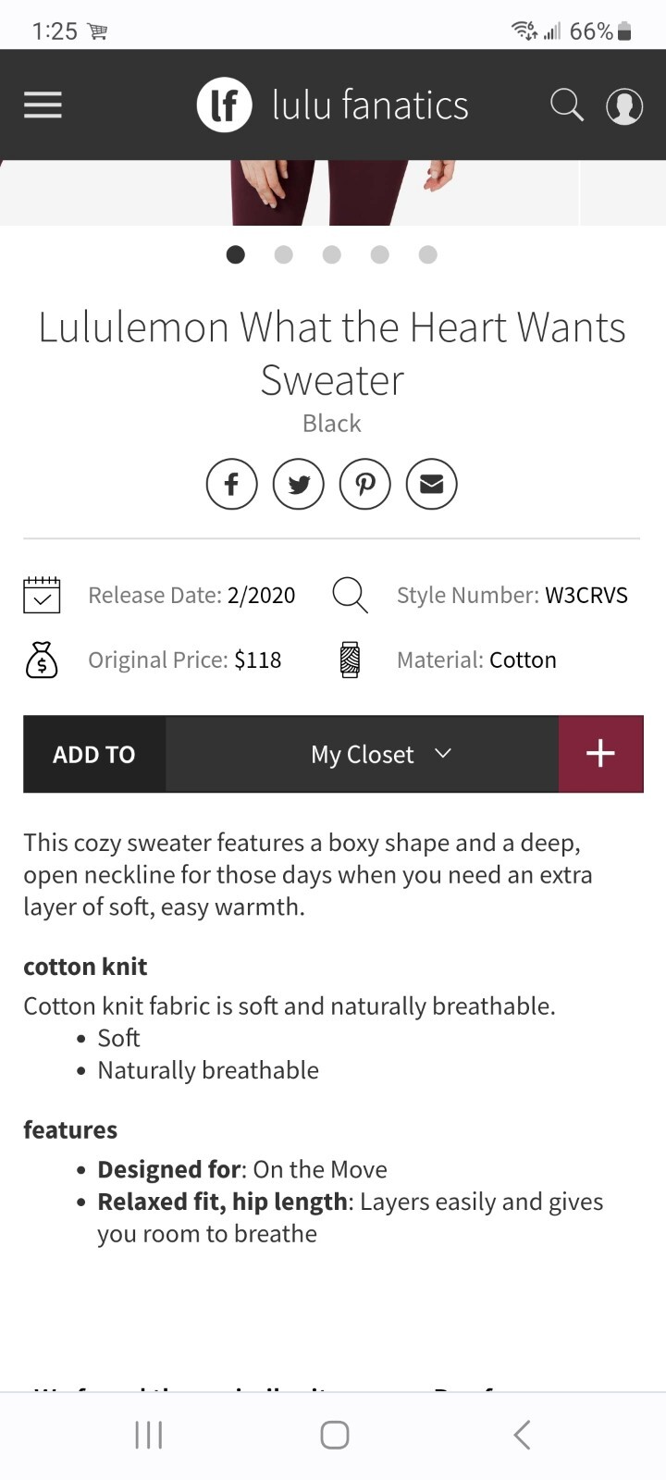
Task: Share the sweater via email icon
Action: click(432, 484)
